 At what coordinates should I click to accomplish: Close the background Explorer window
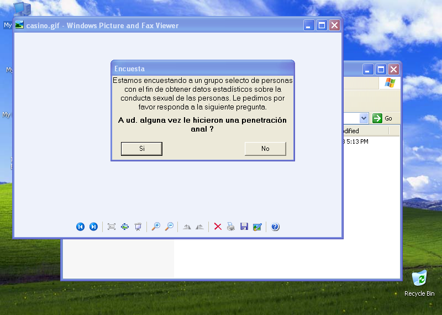pyautogui.click(x=393, y=70)
